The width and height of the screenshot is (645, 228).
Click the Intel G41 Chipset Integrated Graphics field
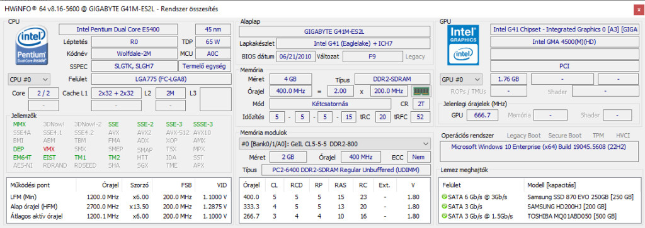564,30
